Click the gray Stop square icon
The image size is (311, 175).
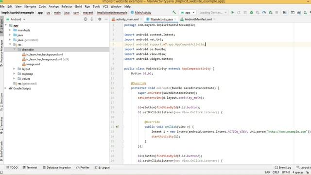(276, 13)
